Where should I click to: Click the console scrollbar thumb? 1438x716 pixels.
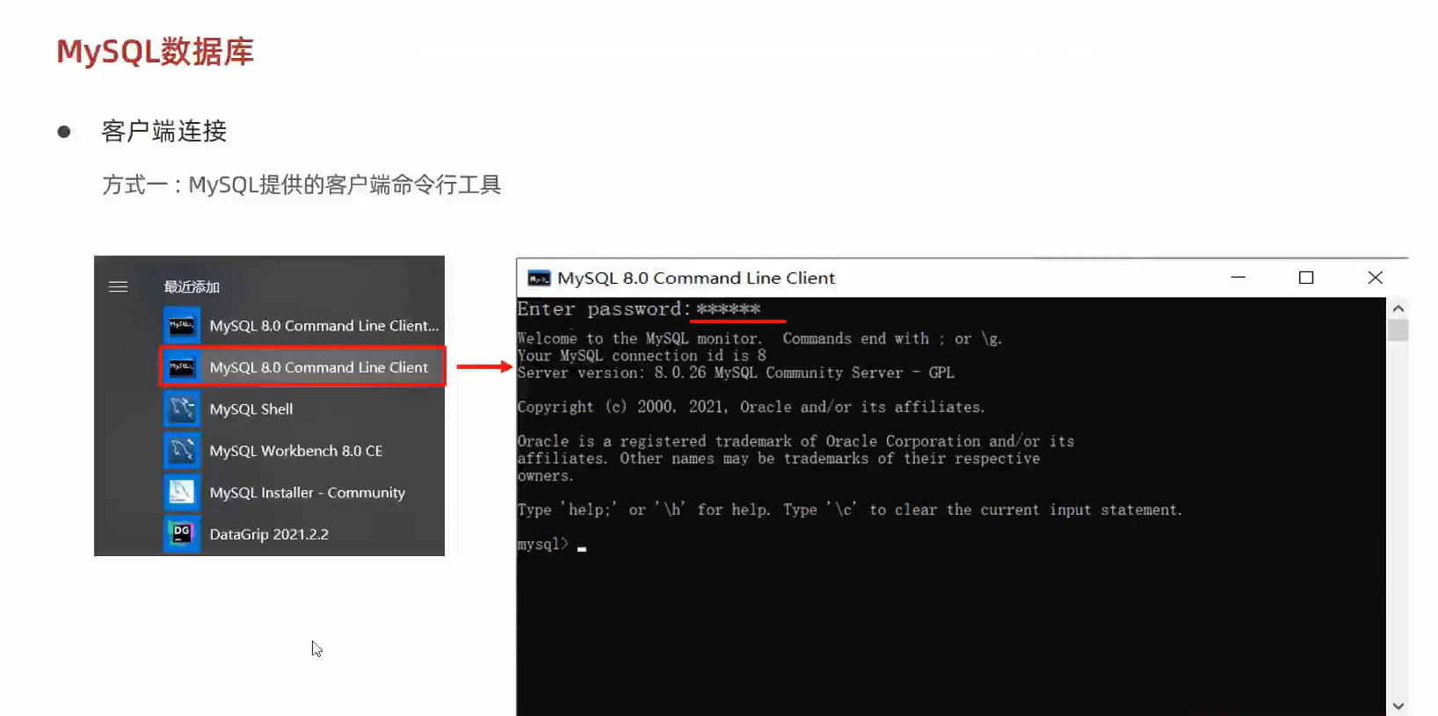[x=1398, y=330]
